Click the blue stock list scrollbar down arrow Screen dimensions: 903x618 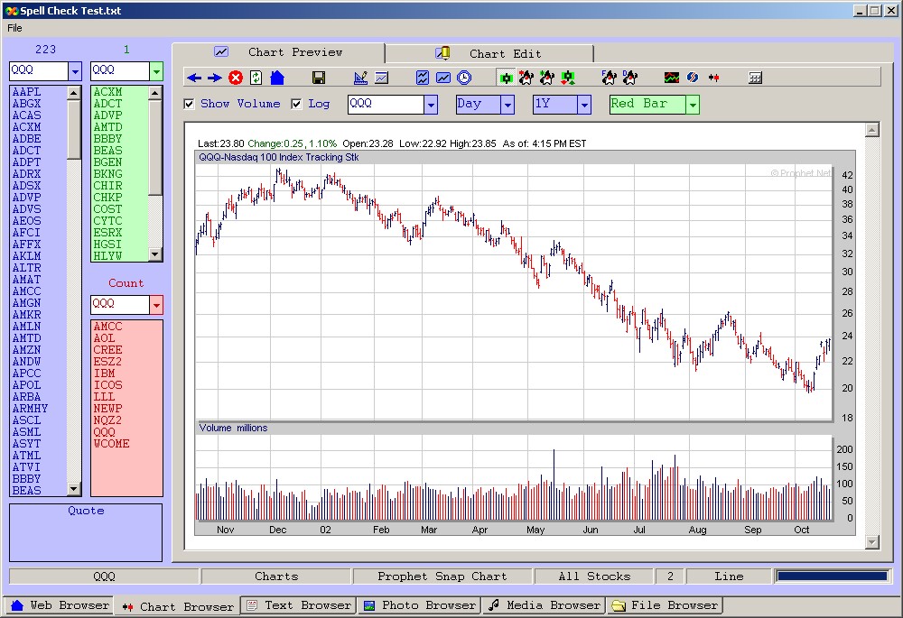tap(74, 489)
